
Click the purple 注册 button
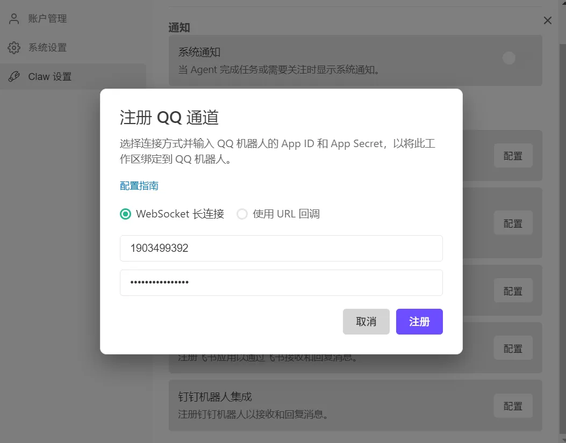[419, 322]
